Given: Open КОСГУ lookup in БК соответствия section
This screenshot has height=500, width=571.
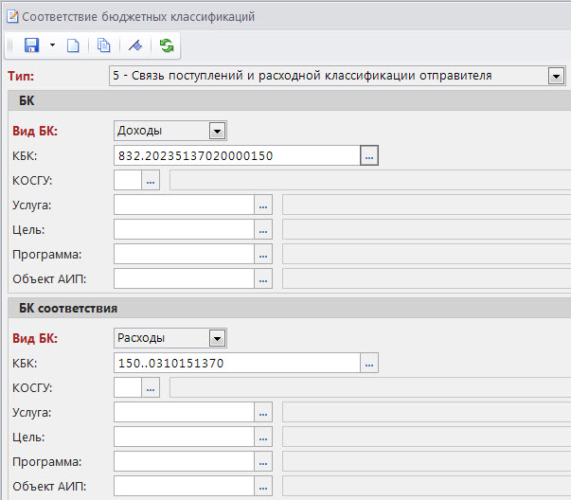Looking at the screenshot, I should click(151, 386).
